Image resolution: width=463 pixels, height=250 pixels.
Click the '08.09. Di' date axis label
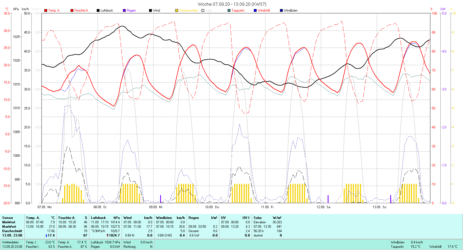click(x=100, y=207)
